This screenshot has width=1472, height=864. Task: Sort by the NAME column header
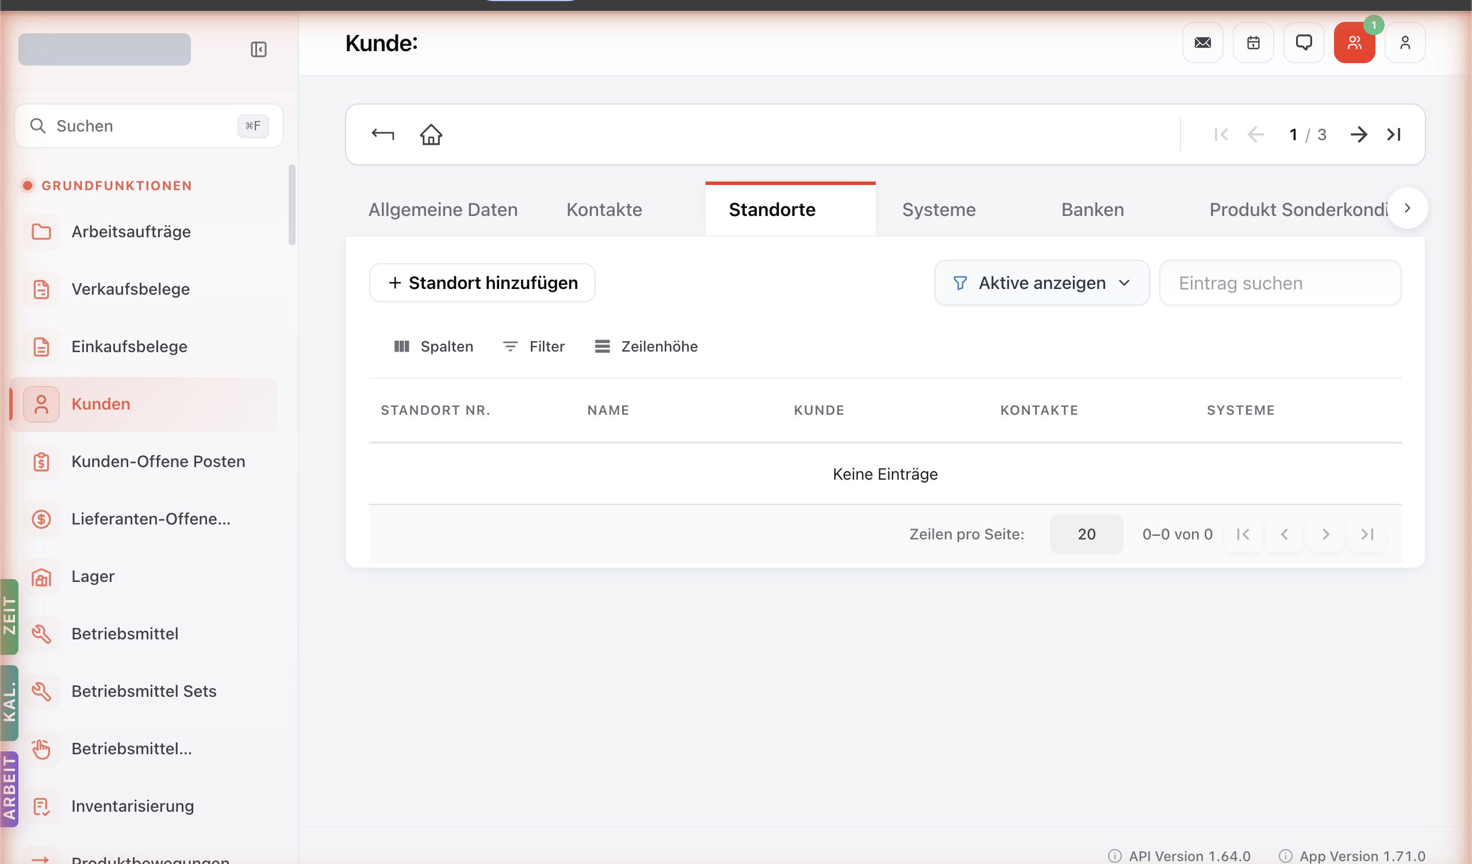(608, 410)
